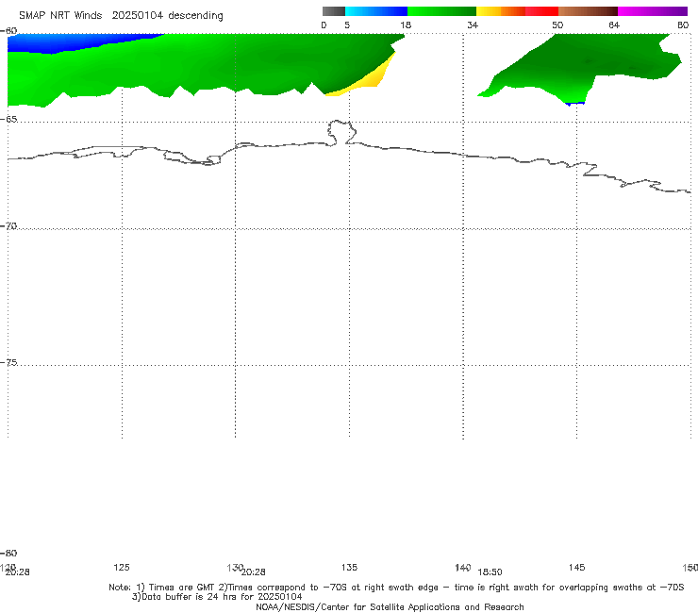Click the swath time '20:28' near longitude 130
Screen dimensions: 698x613
254,572
